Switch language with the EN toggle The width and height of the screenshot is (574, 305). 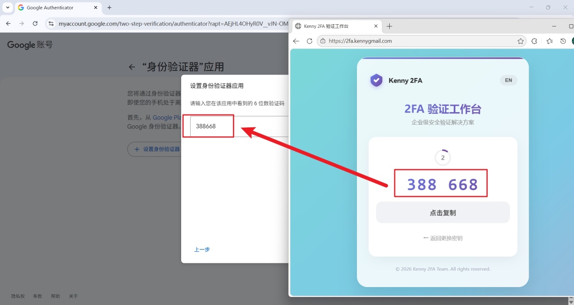click(x=509, y=80)
